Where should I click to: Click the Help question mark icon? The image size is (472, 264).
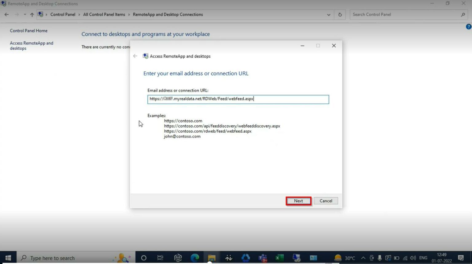coord(468,26)
